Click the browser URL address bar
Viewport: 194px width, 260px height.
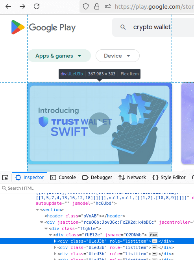pyautogui.click(x=137, y=7)
